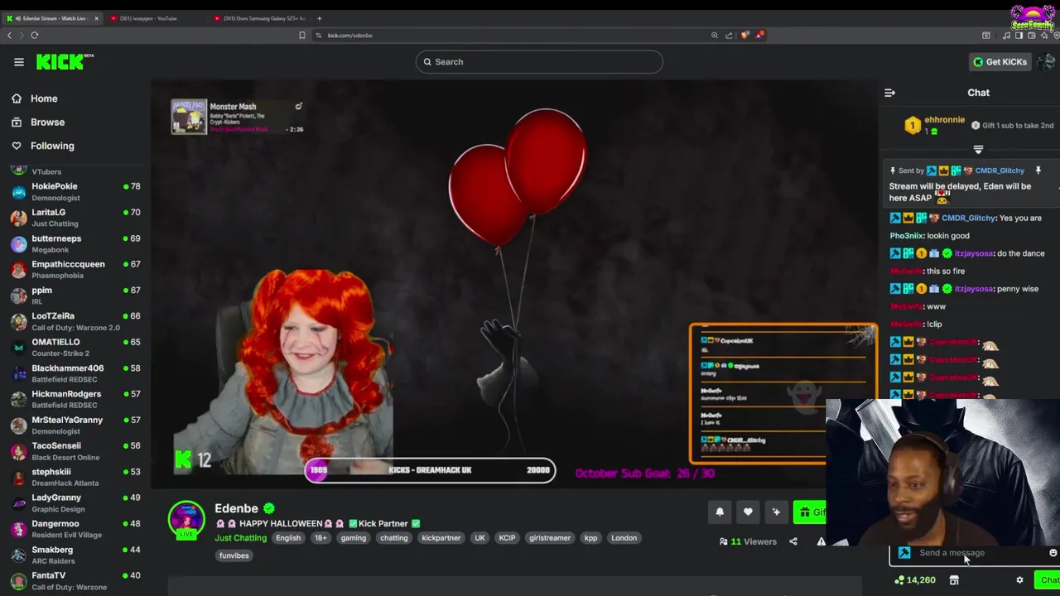1060x596 pixels.
Task: Open the user profile avatar menu
Action: tap(1047, 62)
